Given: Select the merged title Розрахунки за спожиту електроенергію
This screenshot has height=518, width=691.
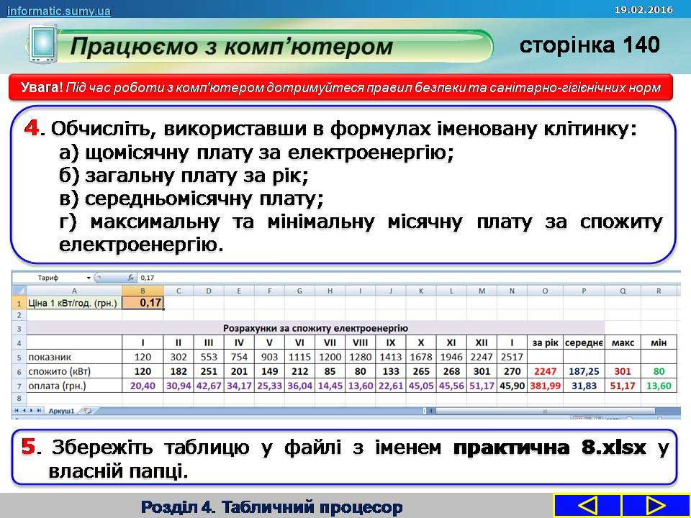Looking at the screenshot, I should pos(315,327).
